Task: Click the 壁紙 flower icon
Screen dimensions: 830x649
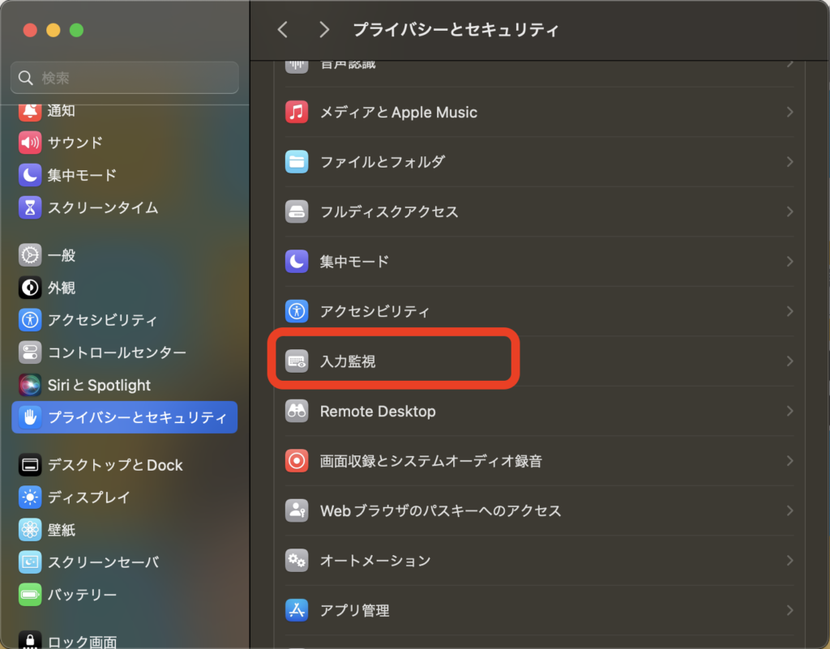Action: click(30, 529)
